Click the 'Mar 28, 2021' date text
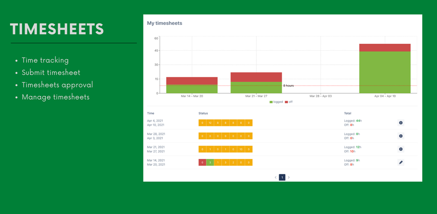This screenshot has height=214, width=437. pos(156,134)
